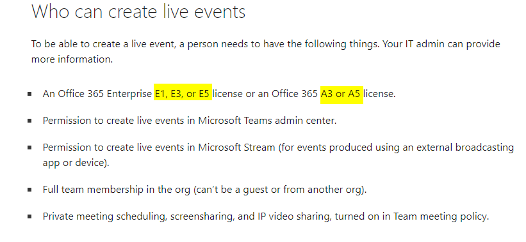Image resolution: width=526 pixels, height=242 pixels.
Task: Click the words 'Microsoft Teams admin center'
Action: [x=267, y=121]
